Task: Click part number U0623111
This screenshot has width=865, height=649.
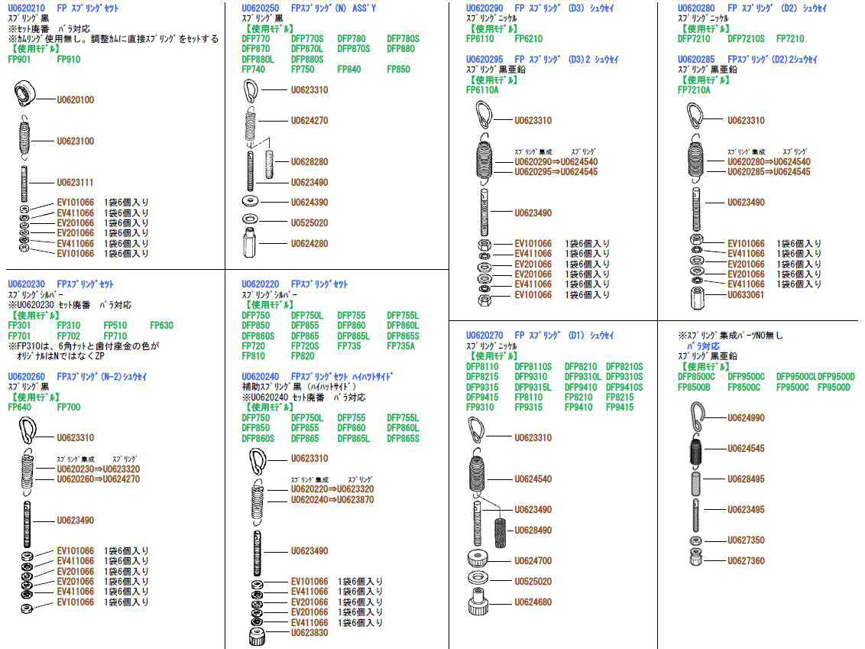Action: 75,183
